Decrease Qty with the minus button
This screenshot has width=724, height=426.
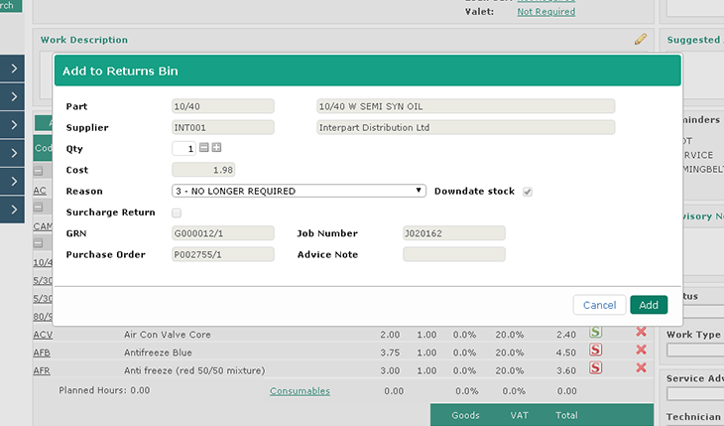[x=204, y=148]
